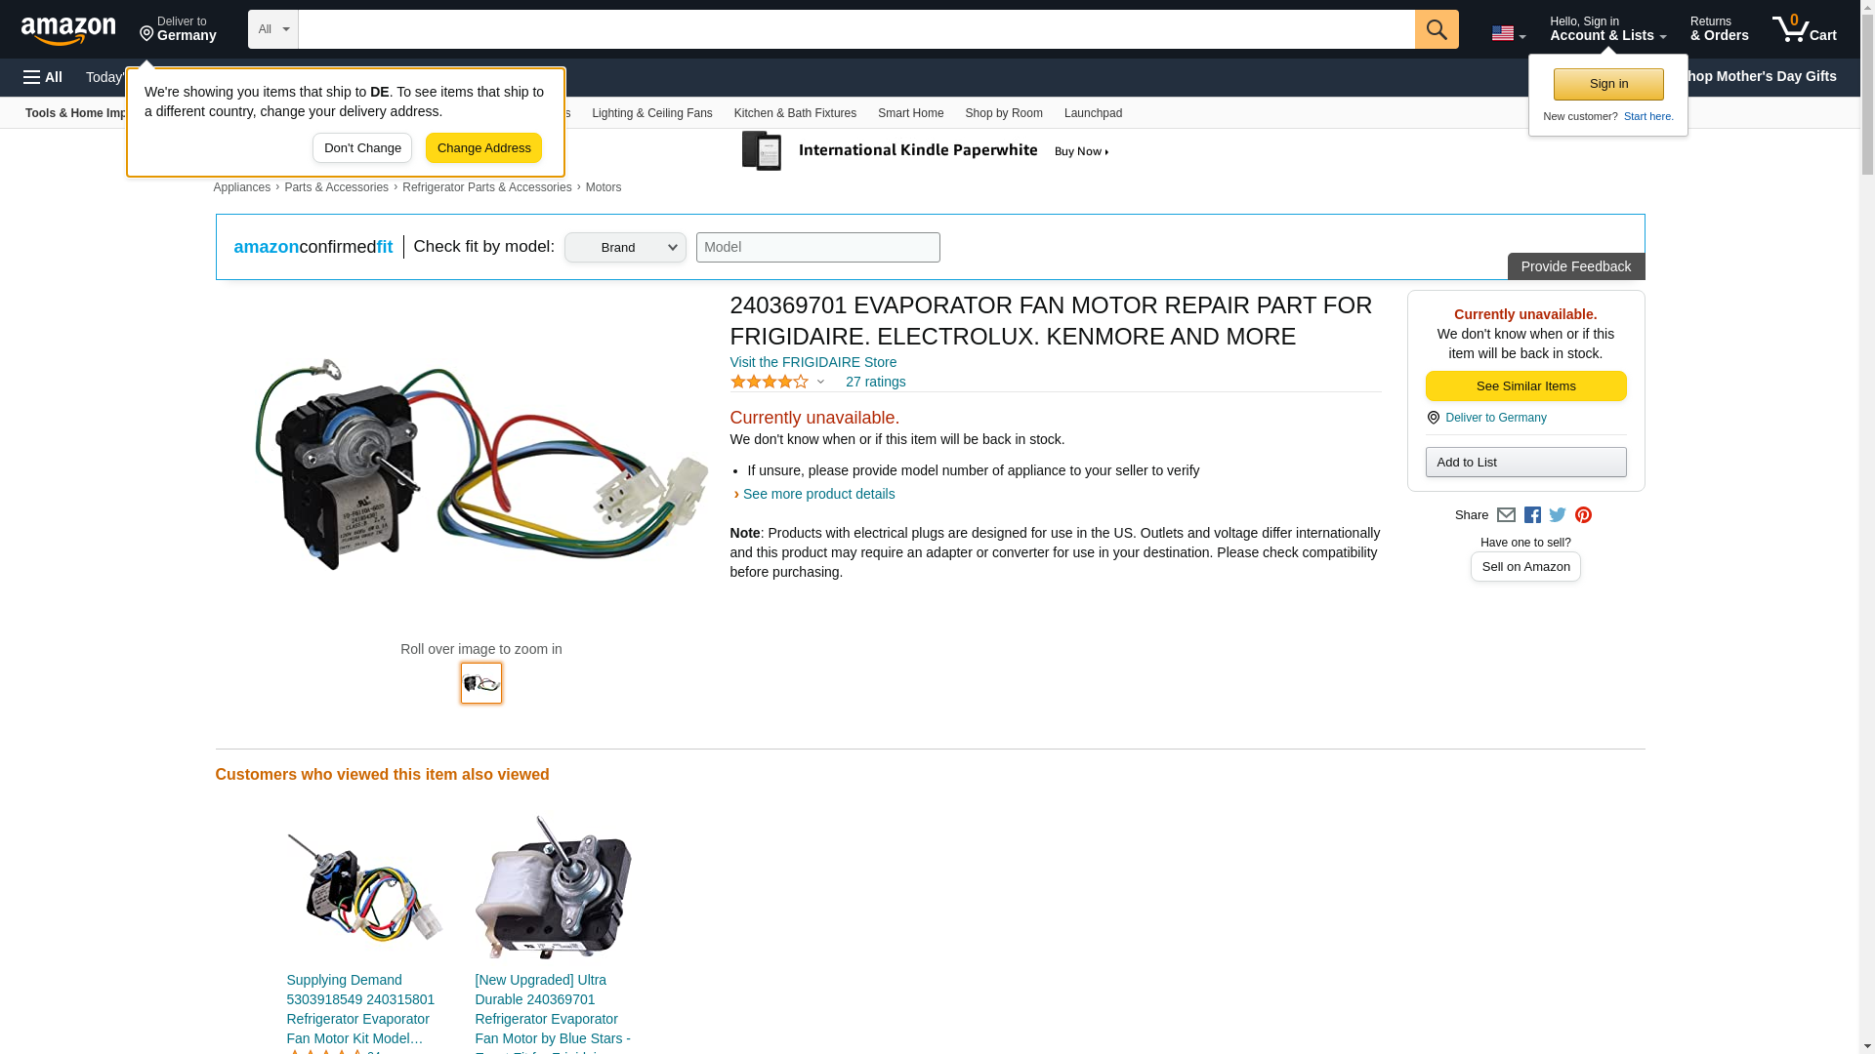Expand the star rating breakdown popover
Image resolution: width=1875 pixels, height=1054 pixels.
[x=777, y=382]
